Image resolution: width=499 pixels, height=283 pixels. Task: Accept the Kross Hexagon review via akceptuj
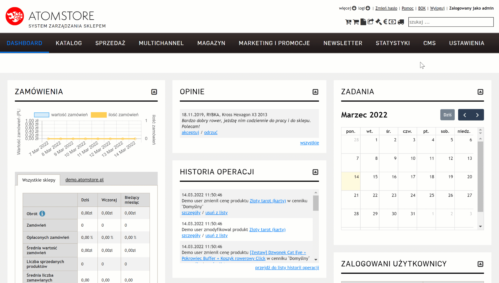[190, 132]
